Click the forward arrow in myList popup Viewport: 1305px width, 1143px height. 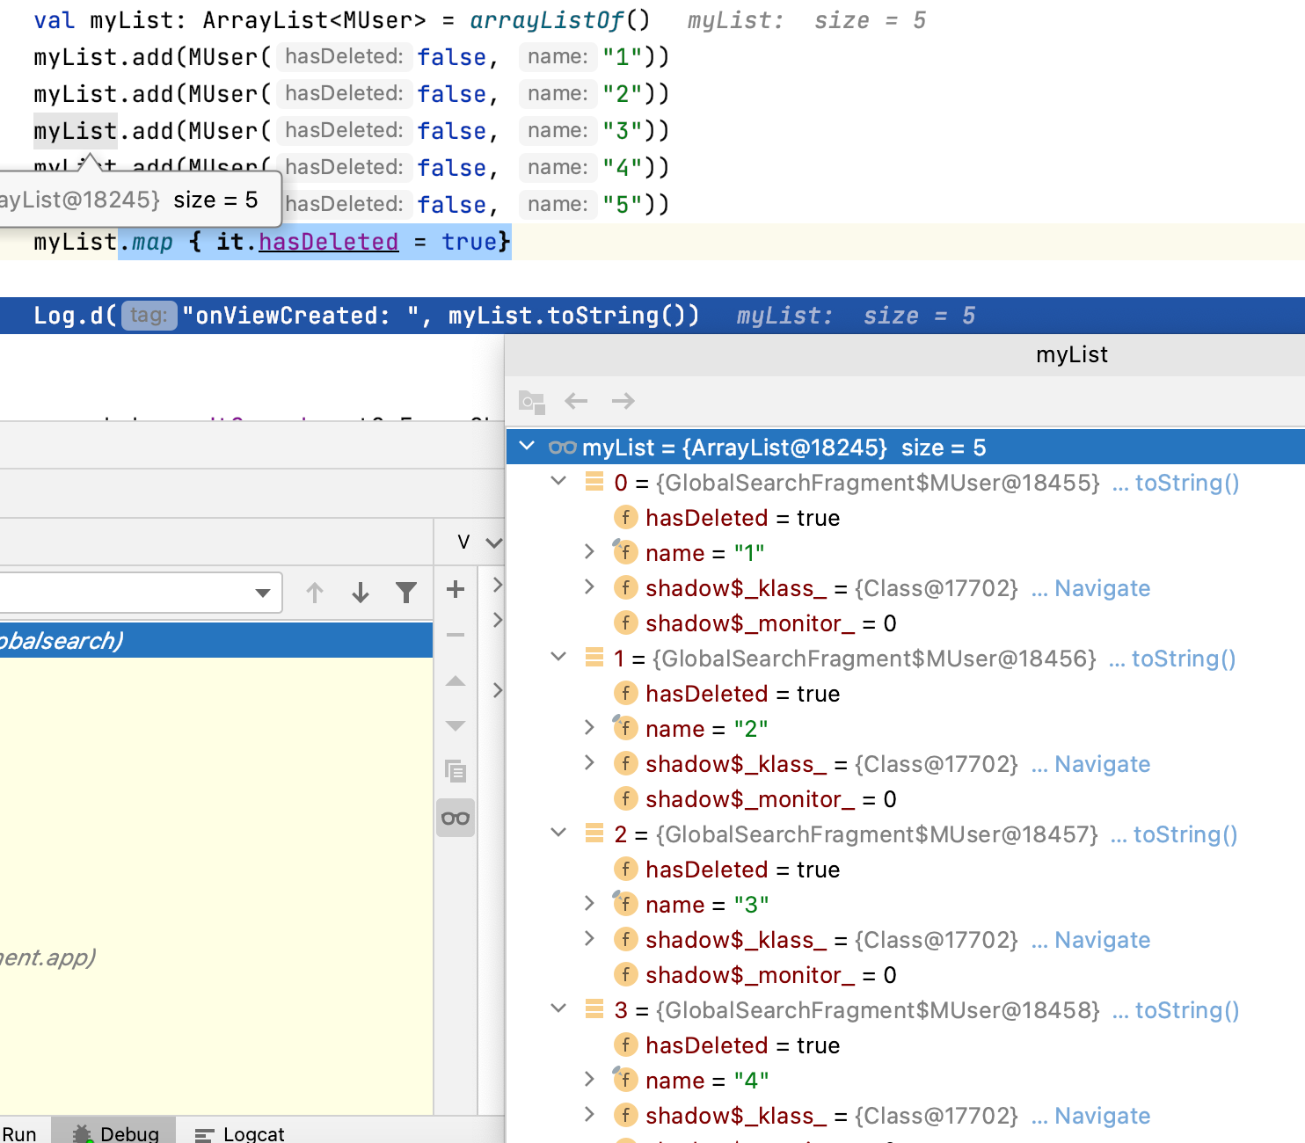[623, 401]
